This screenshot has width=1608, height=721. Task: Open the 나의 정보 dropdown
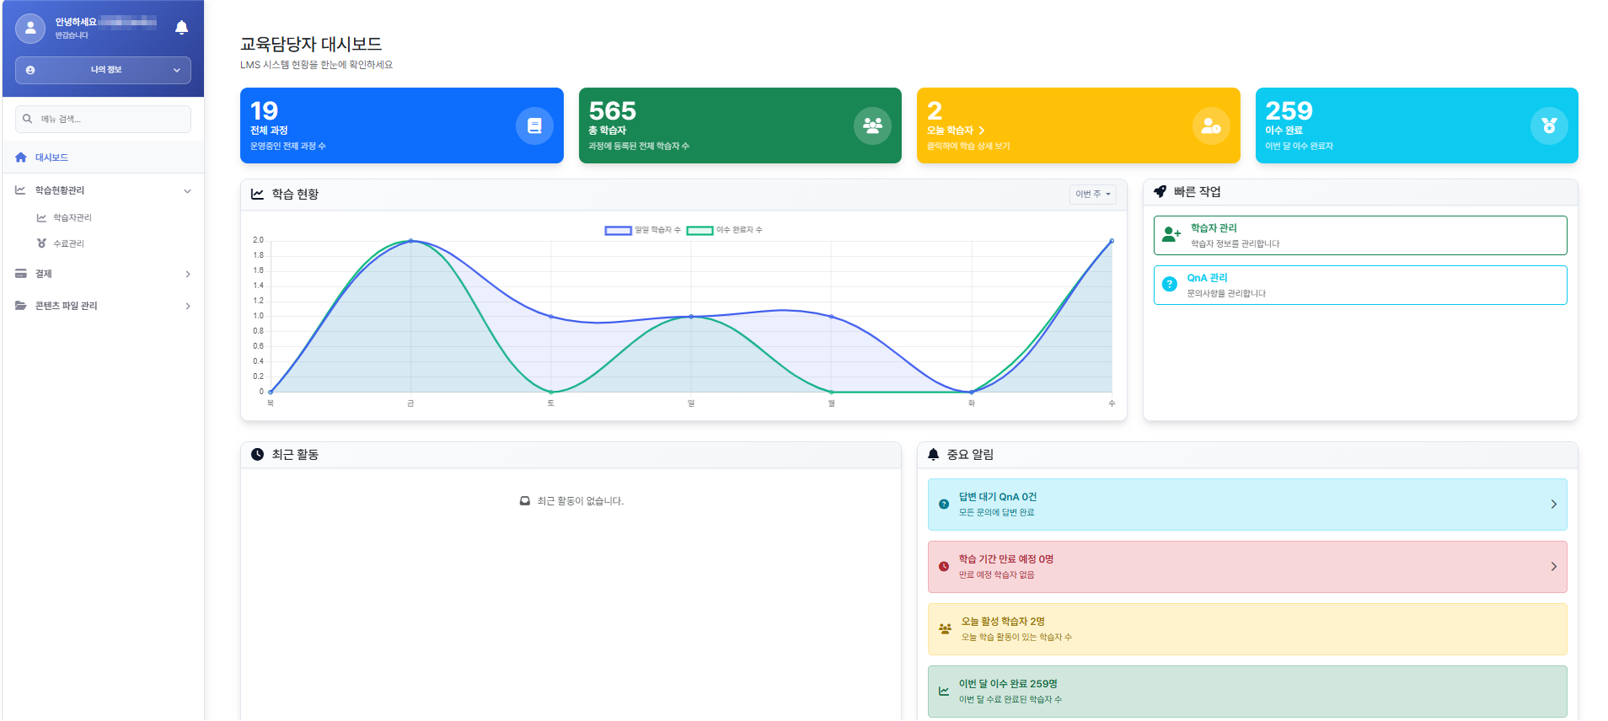click(103, 70)
